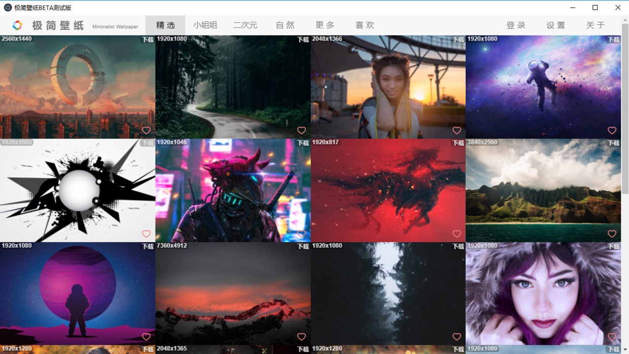Click the Minimalist Wallpaper subtitle text

point(115,27)
